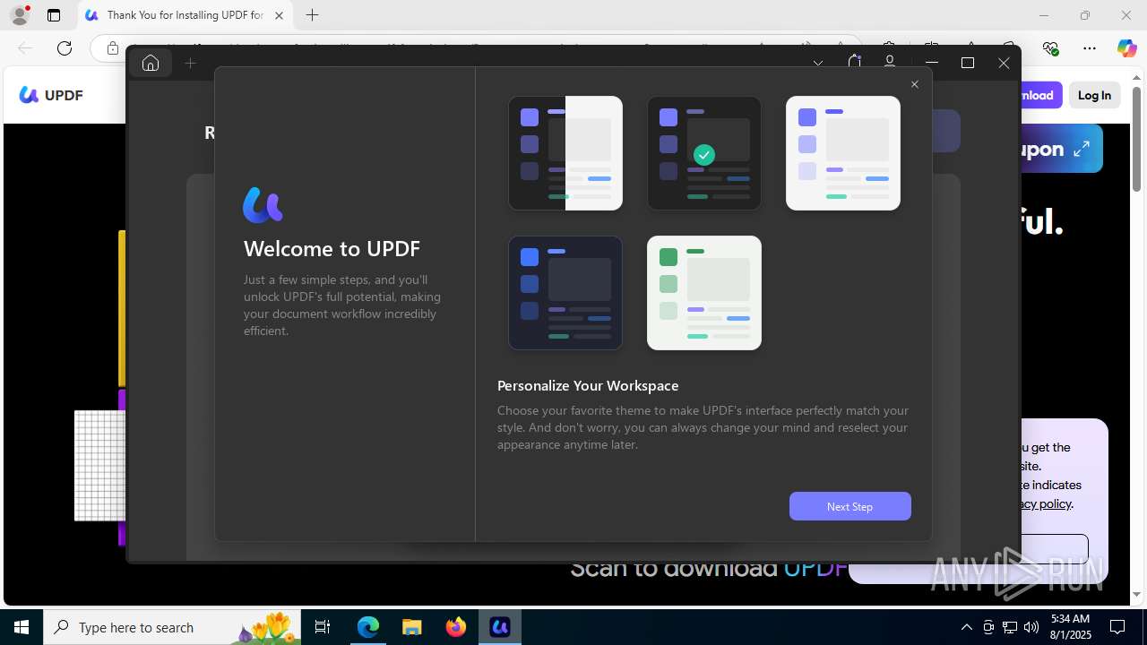1147x645 pixels.
Task: Click the taskbar search box
Action: click(x=172, y=627)
